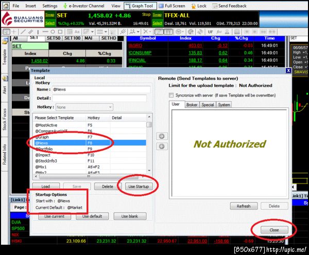Click the Use current button
This screenshot has width=309, height=255.
point(55,216)
